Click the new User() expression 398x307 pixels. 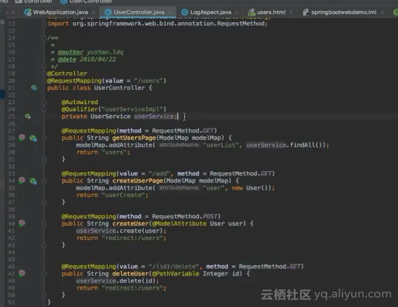tap(251, 188)
